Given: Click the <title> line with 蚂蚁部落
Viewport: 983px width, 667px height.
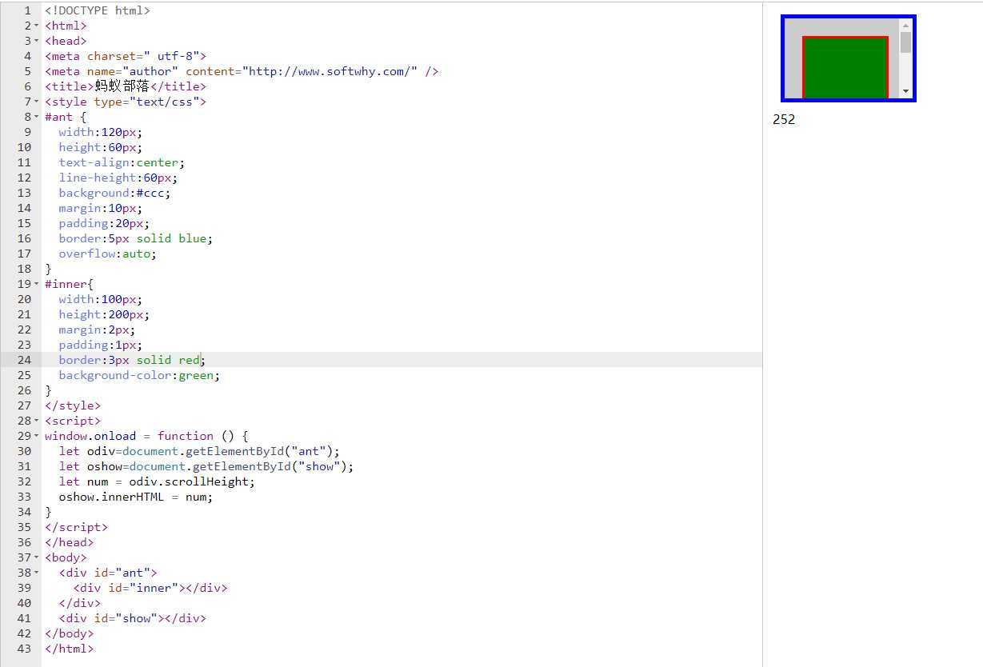Looking at the screenshot, I should (126, 86).
